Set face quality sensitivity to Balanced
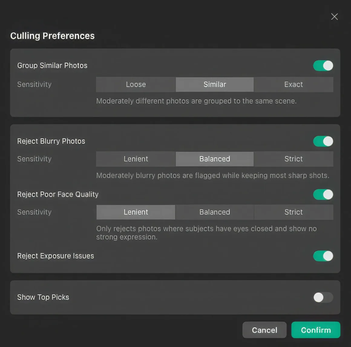This screenshot has height=347, width=351. point(215,212)
